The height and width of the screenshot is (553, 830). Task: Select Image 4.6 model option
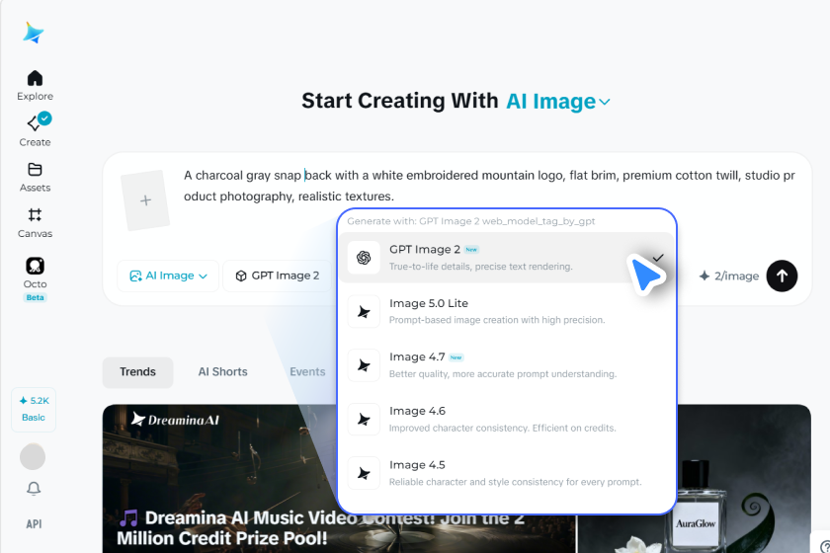coord(507,419)
